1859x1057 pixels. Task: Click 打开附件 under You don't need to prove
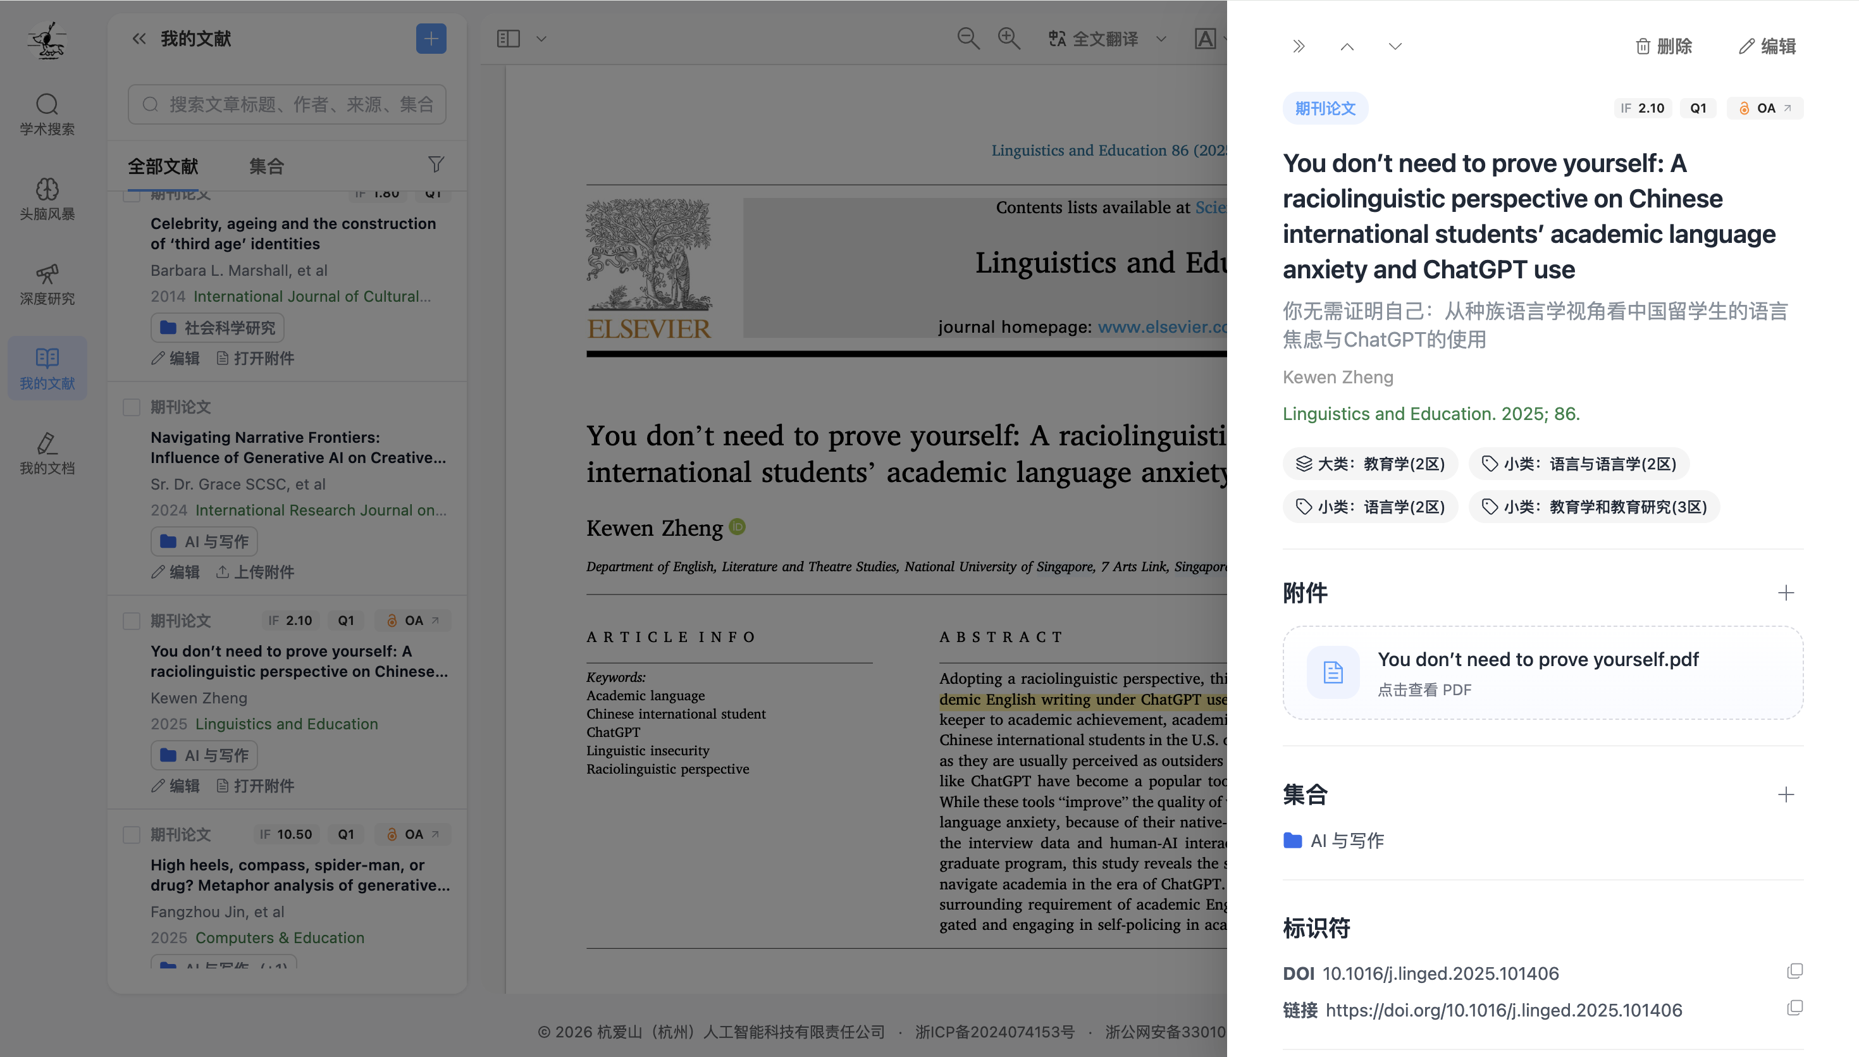(x=256, y=786)
